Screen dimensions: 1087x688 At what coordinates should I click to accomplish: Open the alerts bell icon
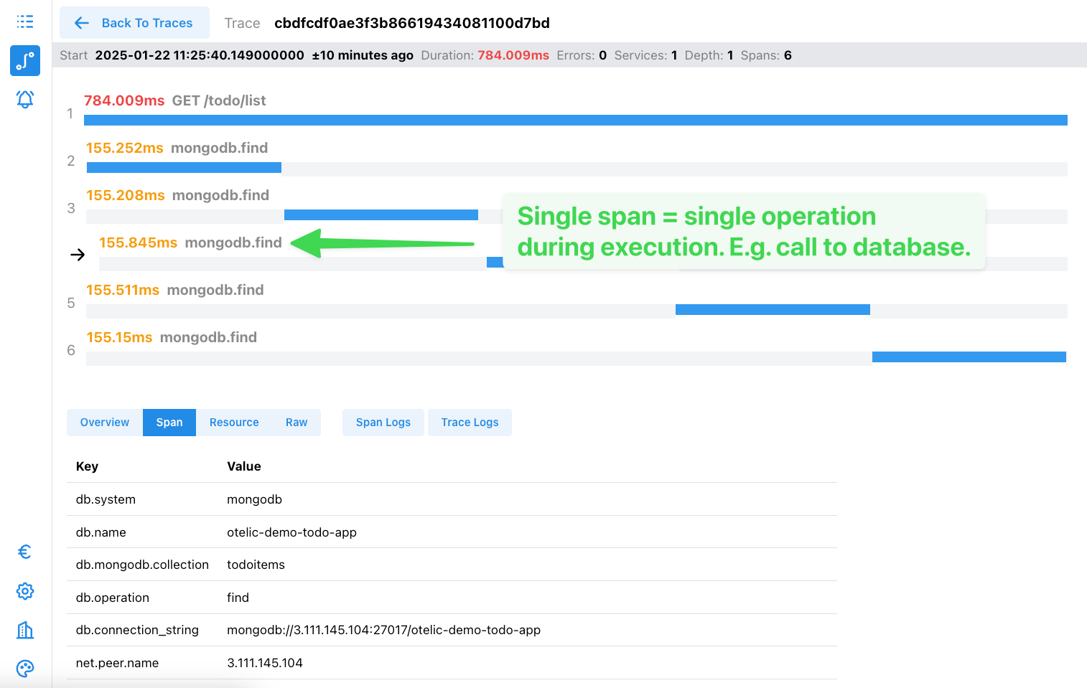tap(25, 99)
